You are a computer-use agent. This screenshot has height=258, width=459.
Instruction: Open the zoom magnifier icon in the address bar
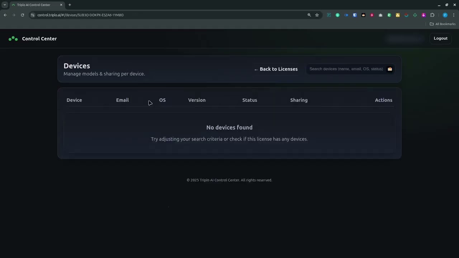click(309, 15)
